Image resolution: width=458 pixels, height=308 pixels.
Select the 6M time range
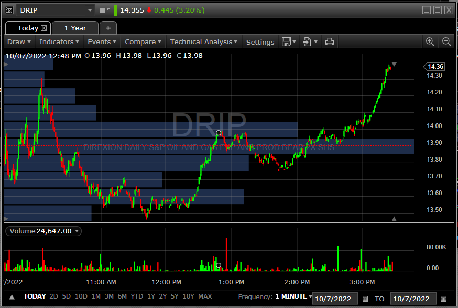(122, 296)
